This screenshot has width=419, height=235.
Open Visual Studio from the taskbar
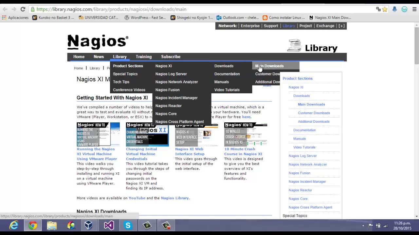109,226
